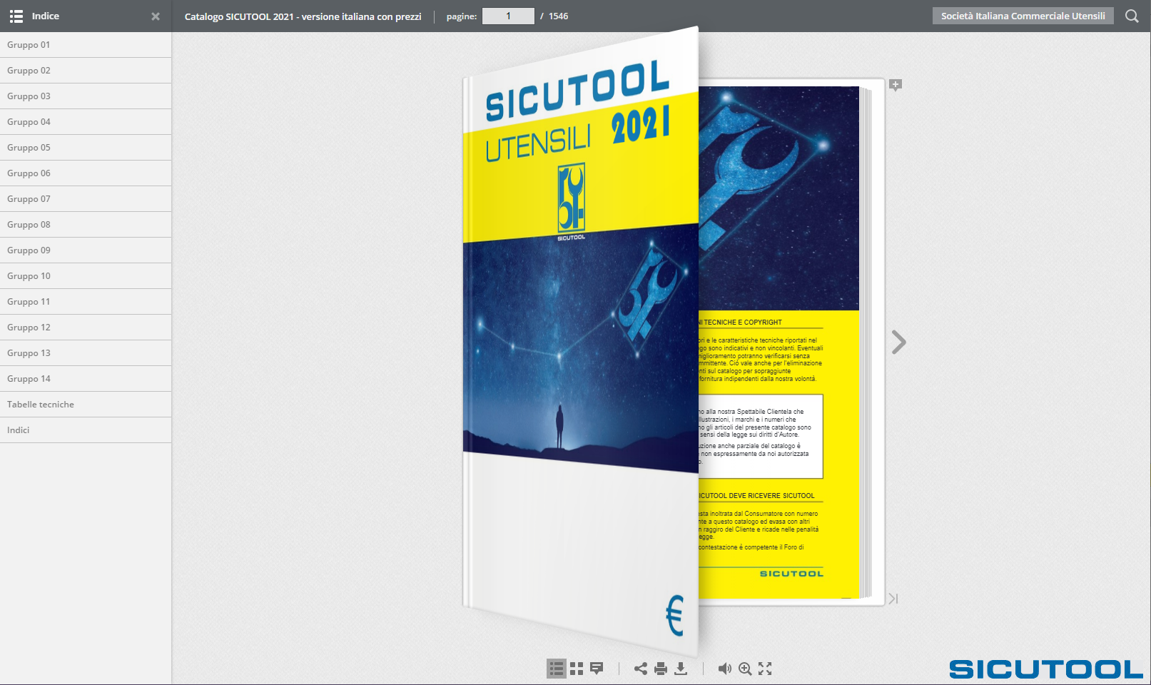Open the notes panel icon
Viewport: 1151px width, 685px height.
point(597,669)
